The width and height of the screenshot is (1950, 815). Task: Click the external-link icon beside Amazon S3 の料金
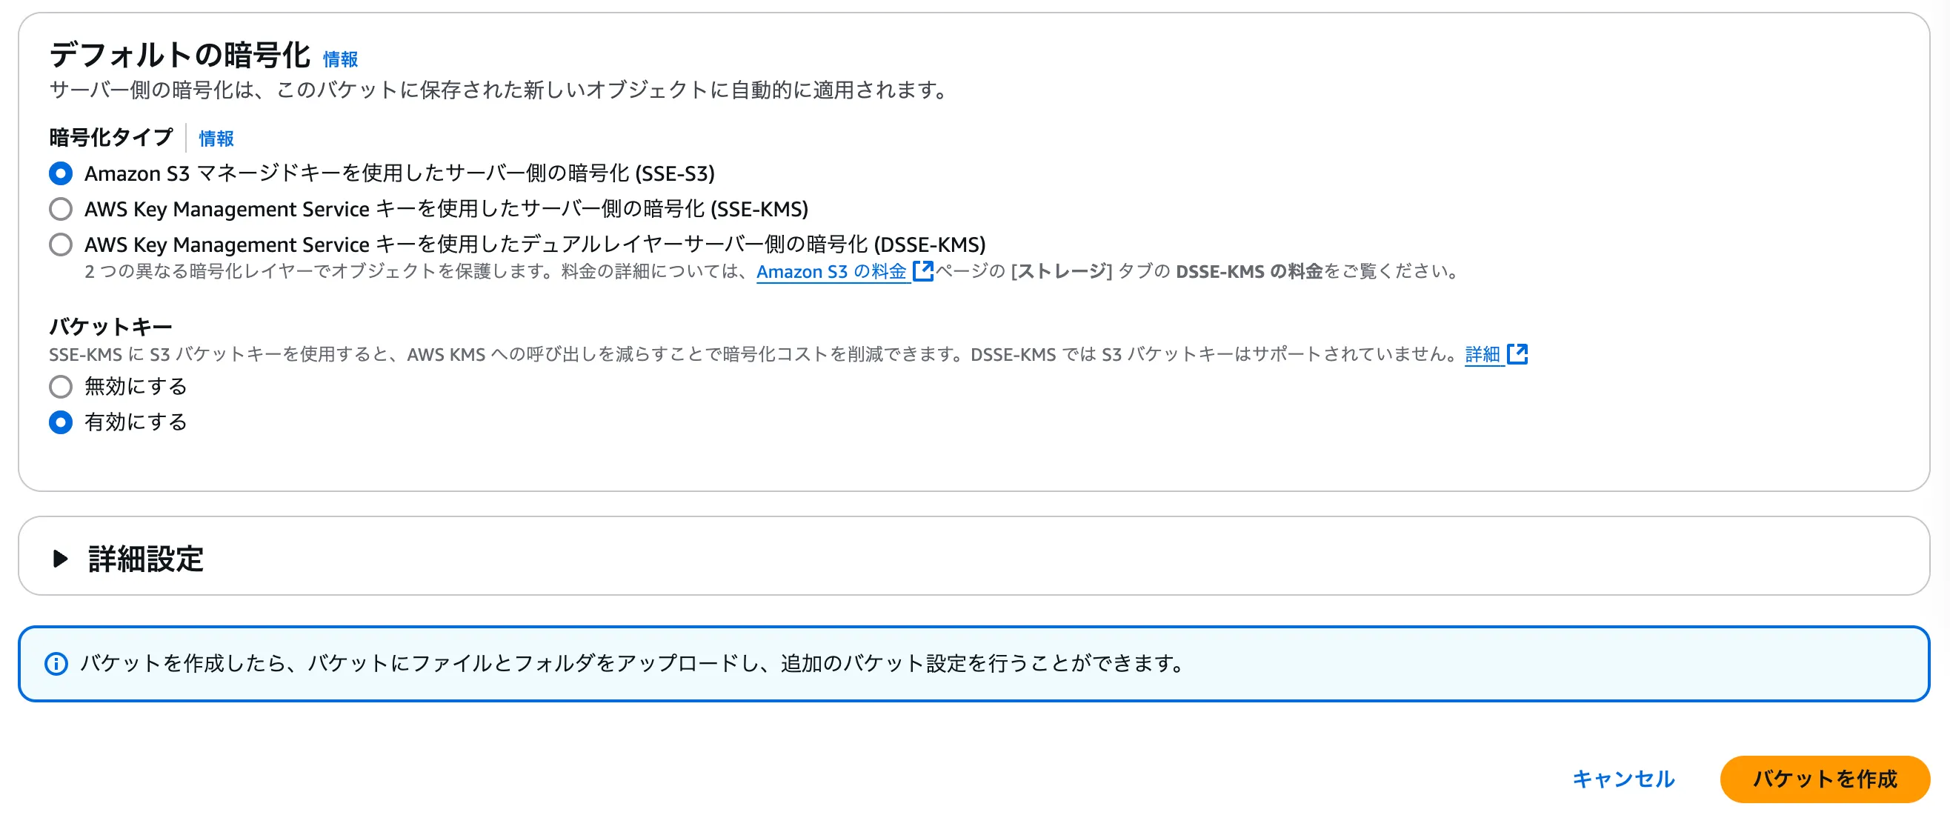923,271
